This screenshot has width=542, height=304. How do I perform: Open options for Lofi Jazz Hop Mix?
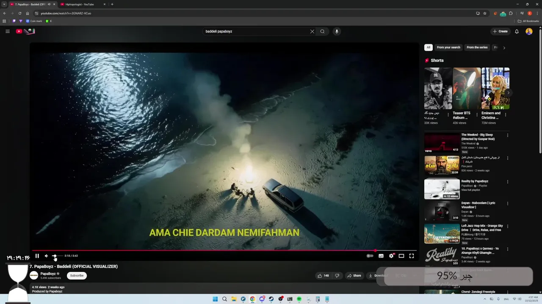pos(508,226)
